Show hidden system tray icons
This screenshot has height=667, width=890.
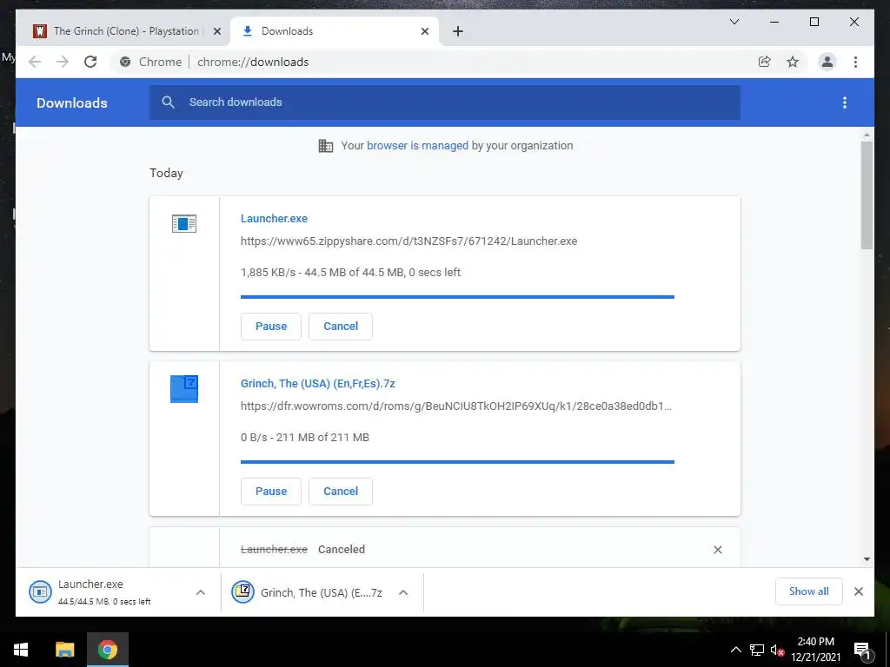pos(735,650)
